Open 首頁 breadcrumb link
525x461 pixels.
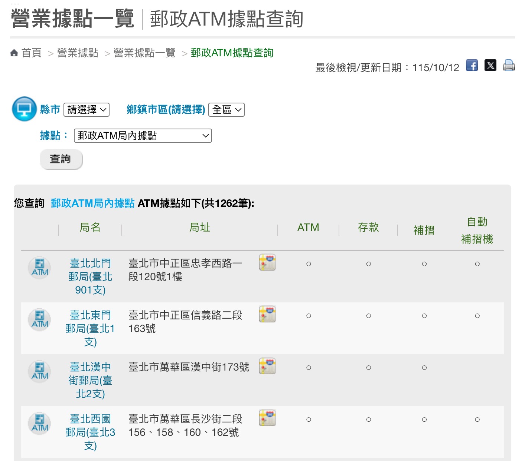pyautogui.click(x=32, y=53)
